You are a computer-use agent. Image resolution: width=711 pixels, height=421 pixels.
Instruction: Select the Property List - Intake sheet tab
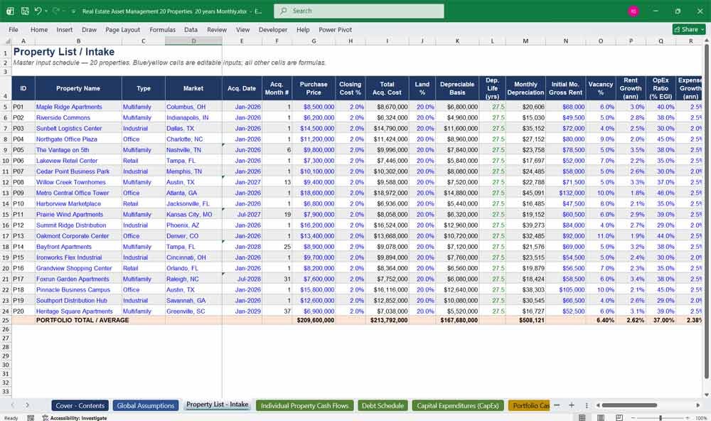[x=217, y=405]
